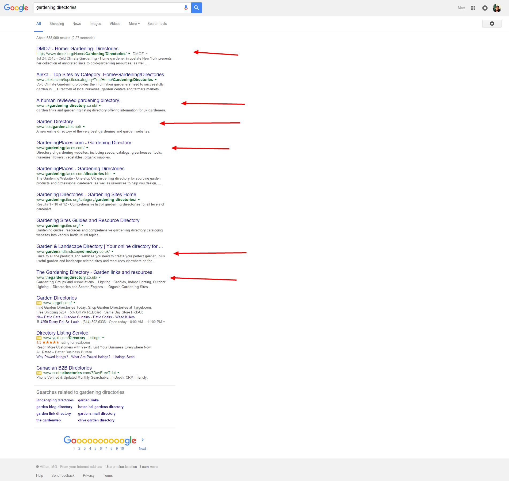The image size is (509, 481).
Task: Click the Matt account name
Action: click(461, 8)
